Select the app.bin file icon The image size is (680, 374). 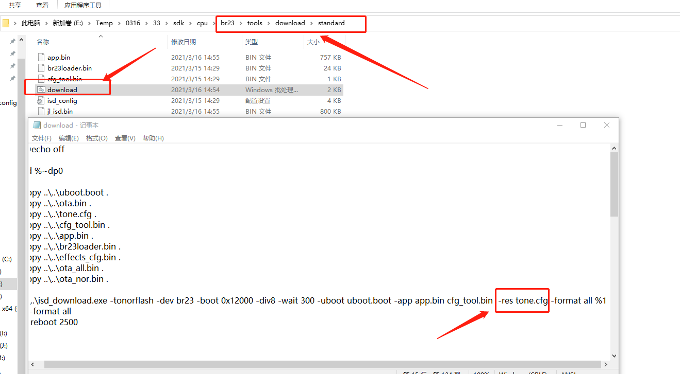(41, 57)
